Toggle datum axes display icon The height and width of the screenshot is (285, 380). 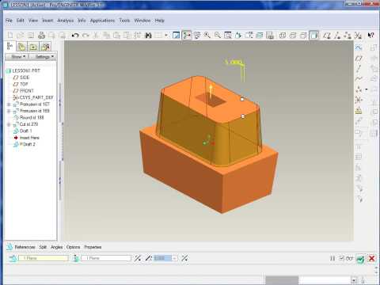point(337,35)
